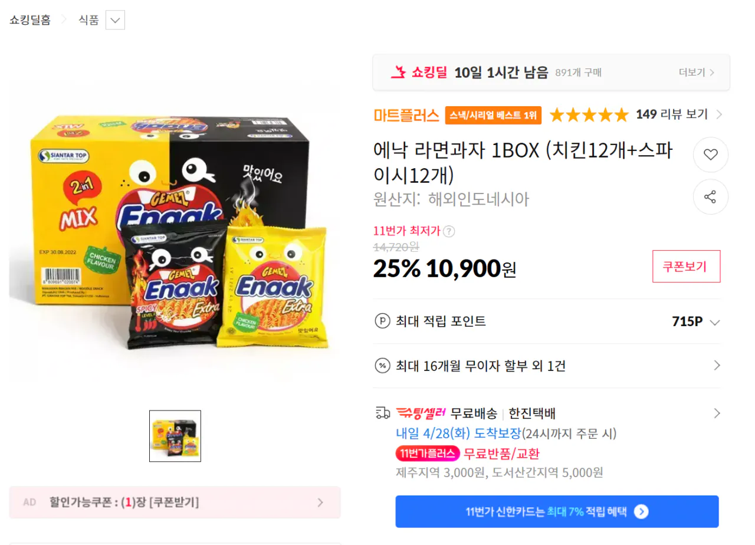
Task: Click the share icon below the heart
Action: click(710, 197)
